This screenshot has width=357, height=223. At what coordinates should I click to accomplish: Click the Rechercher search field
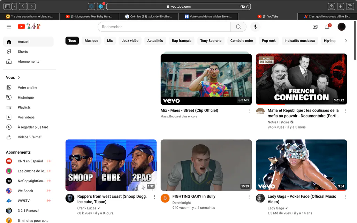164,27
